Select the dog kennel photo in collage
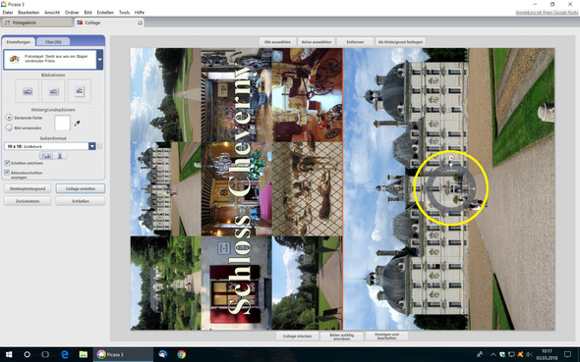Viewport: 580px width, 362px height. tap(307, 189)
